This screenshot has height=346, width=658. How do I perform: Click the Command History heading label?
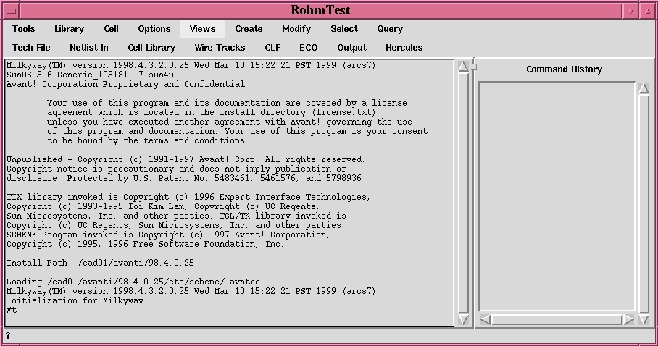(x=564, y=69)
